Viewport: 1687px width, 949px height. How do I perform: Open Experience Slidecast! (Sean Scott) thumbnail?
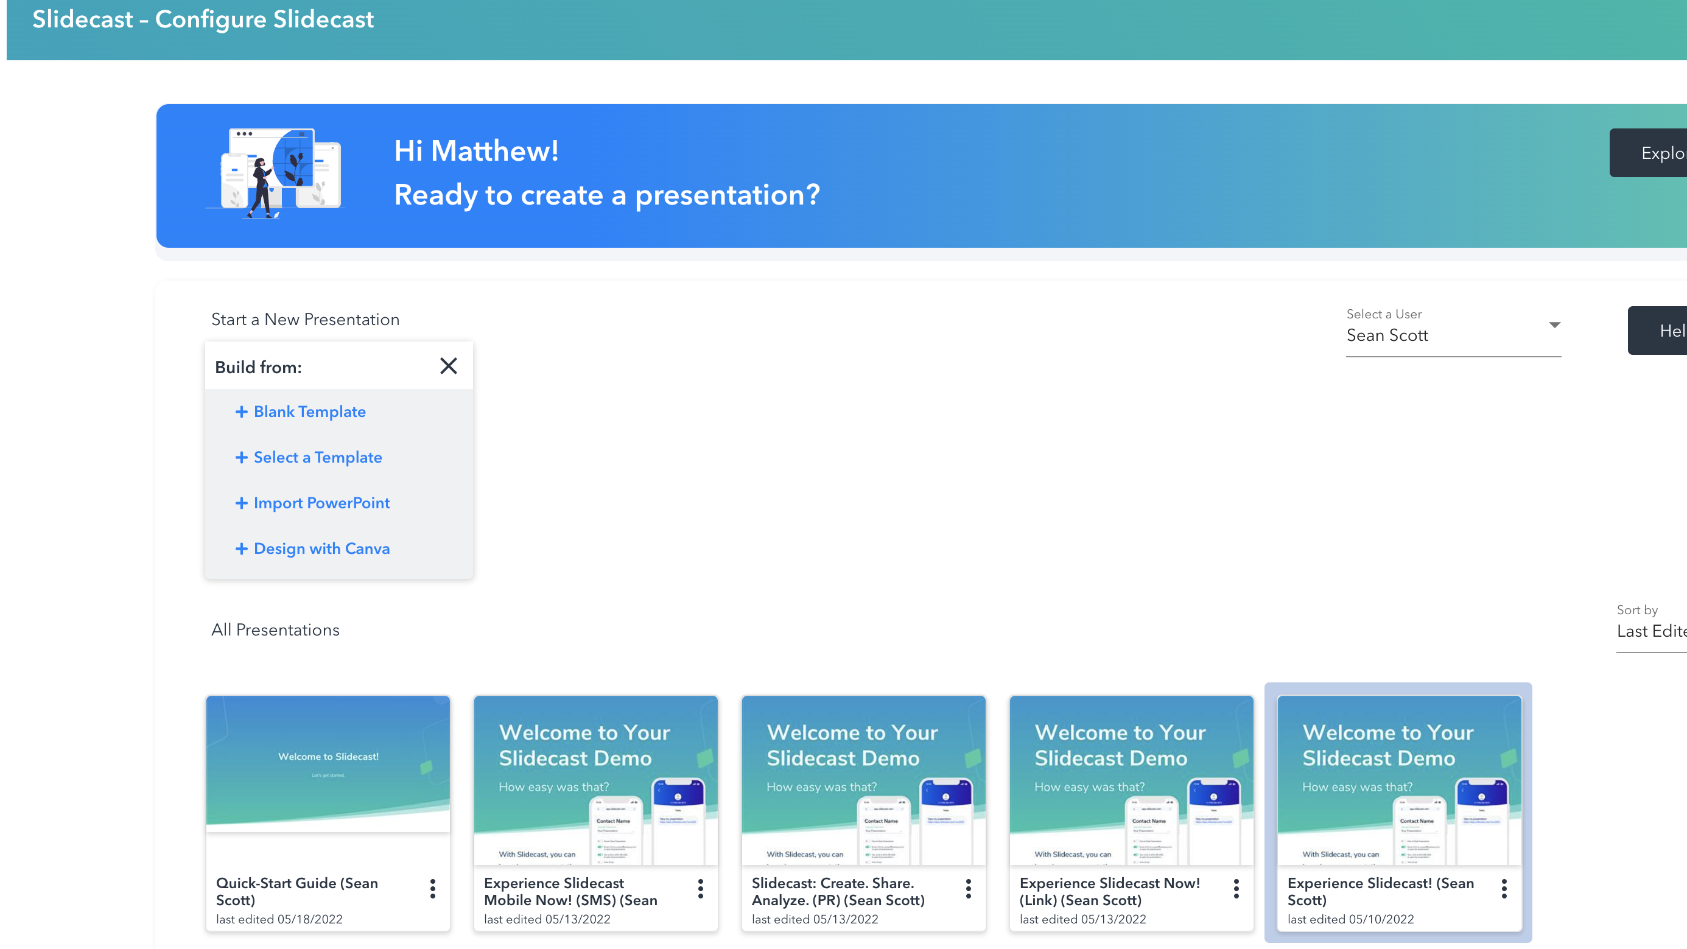[1400, 780]
